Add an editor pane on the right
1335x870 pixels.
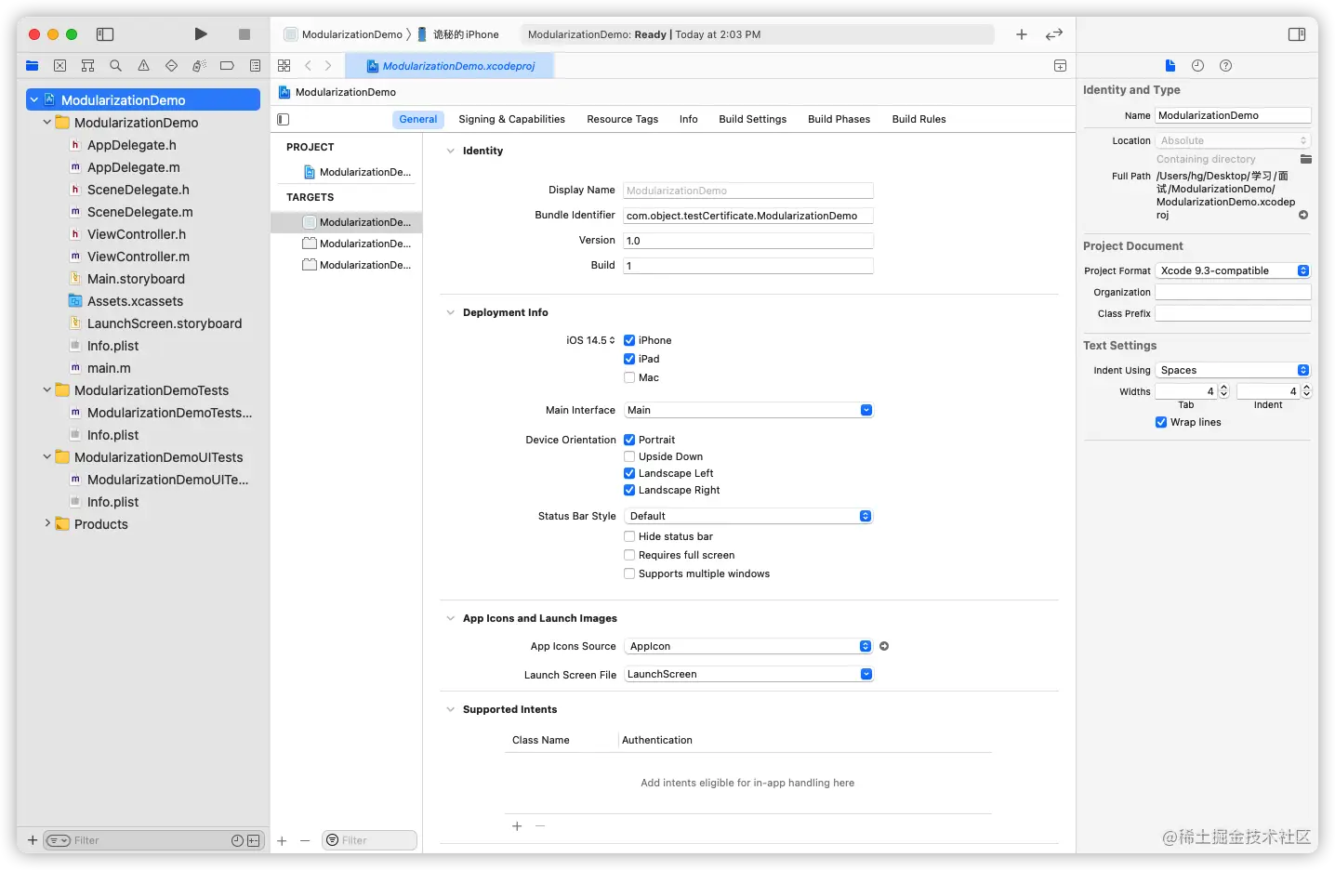coord(1060,66)
